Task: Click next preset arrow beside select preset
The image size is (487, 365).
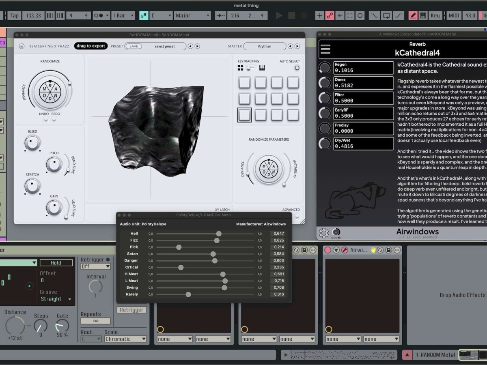Action: pos(197,46)
